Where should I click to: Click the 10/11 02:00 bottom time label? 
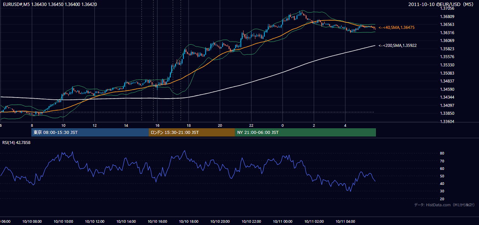(314, 222)
